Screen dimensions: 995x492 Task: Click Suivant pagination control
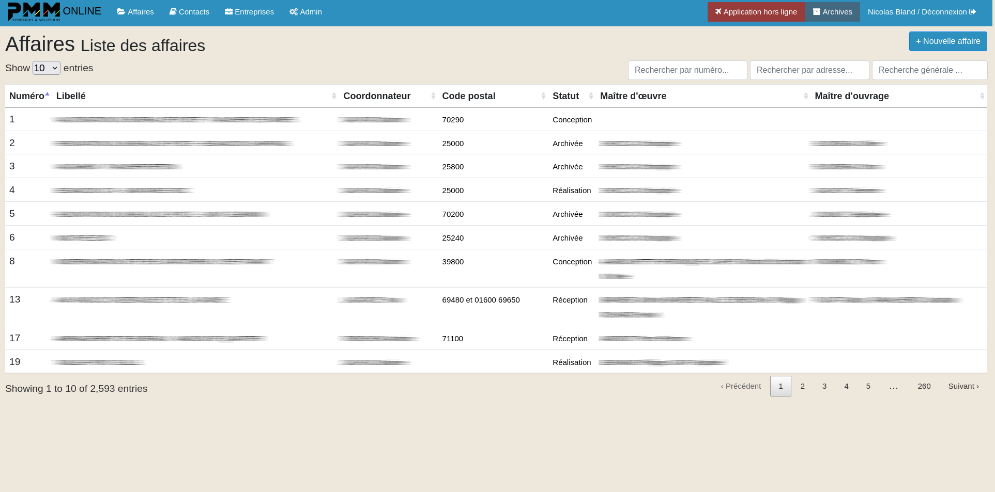tap(963, 386)
